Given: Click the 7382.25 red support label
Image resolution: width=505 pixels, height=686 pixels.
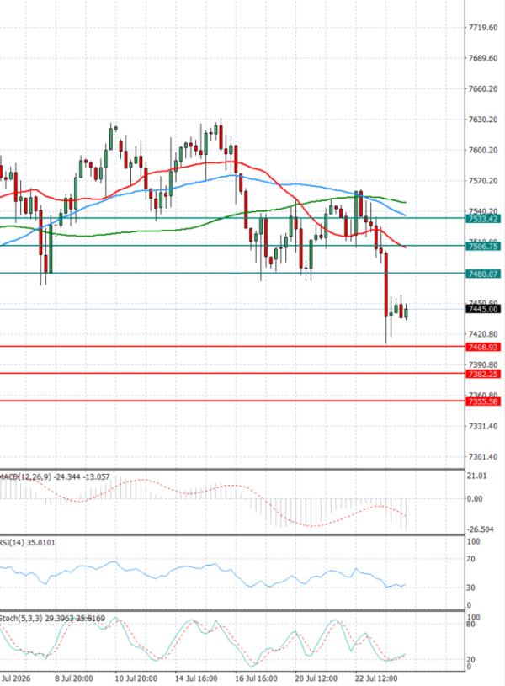Looking at the screenshot, I should point(482,374).
